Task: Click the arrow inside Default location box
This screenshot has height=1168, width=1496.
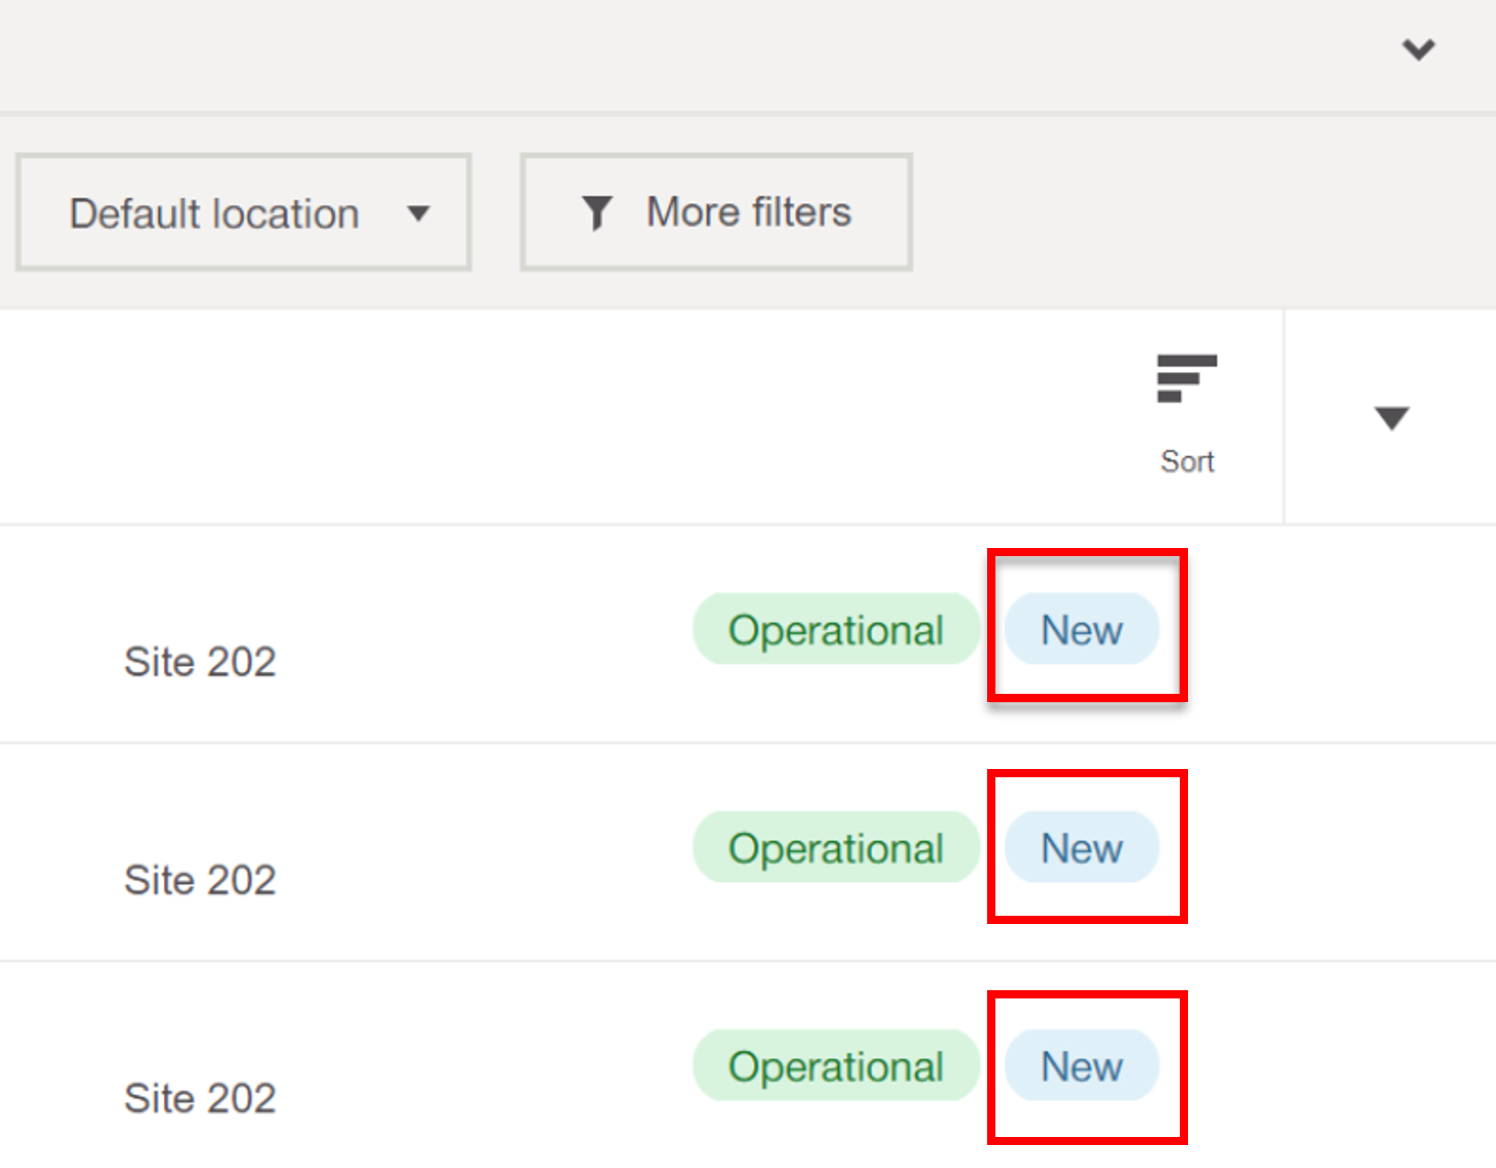Action: (x=419, y=214)
